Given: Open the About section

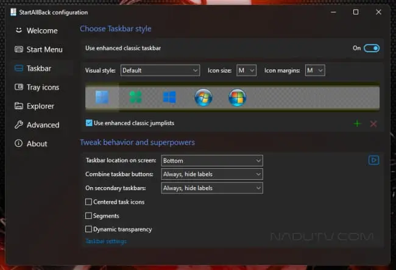Looking at the screenshot, I should 31,144.
